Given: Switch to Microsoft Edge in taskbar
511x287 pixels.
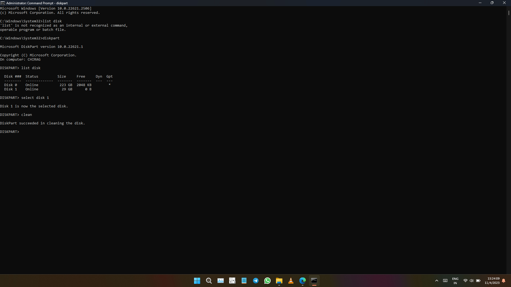Looking at the screenshot, I should [303, 281].
